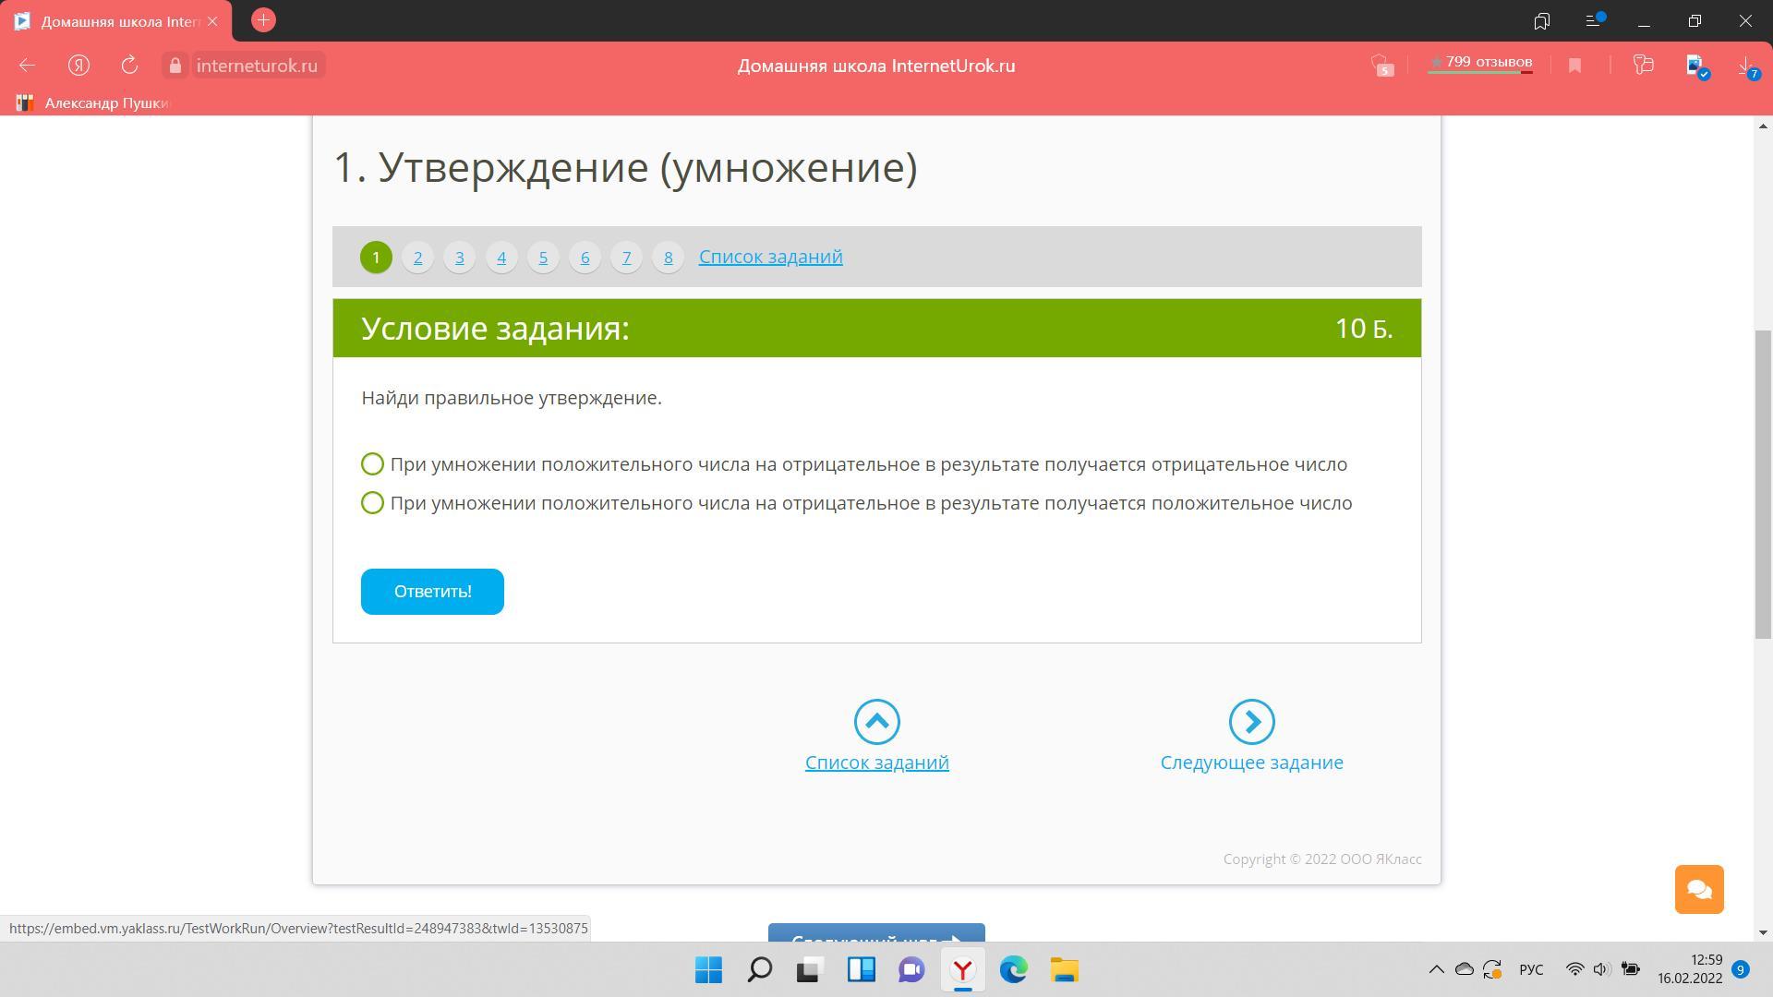Click the up-arrow circle above Список заданий
This screenshot has height=997, width=1773.
pos(876,722)
